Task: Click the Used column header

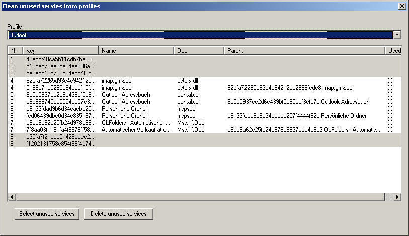Action: coord(394,51)
